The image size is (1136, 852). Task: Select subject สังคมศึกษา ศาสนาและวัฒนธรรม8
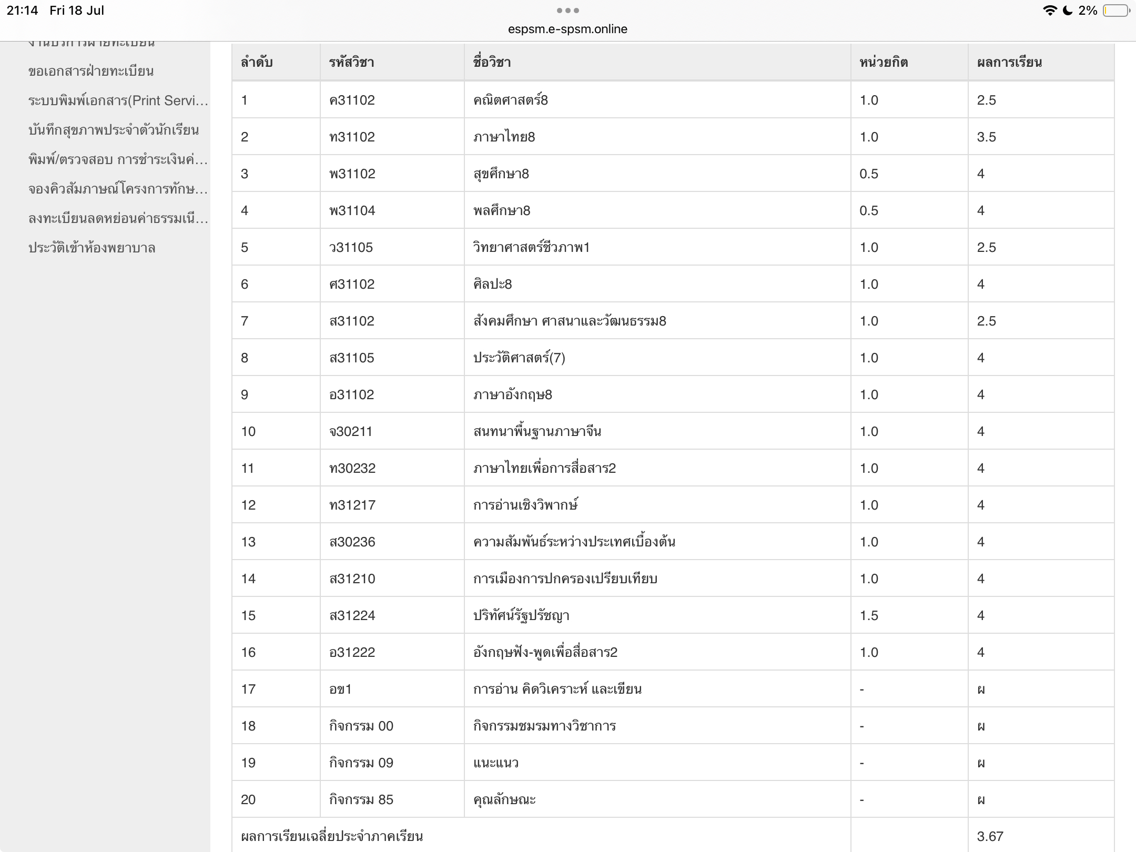(x=570, y=321)
